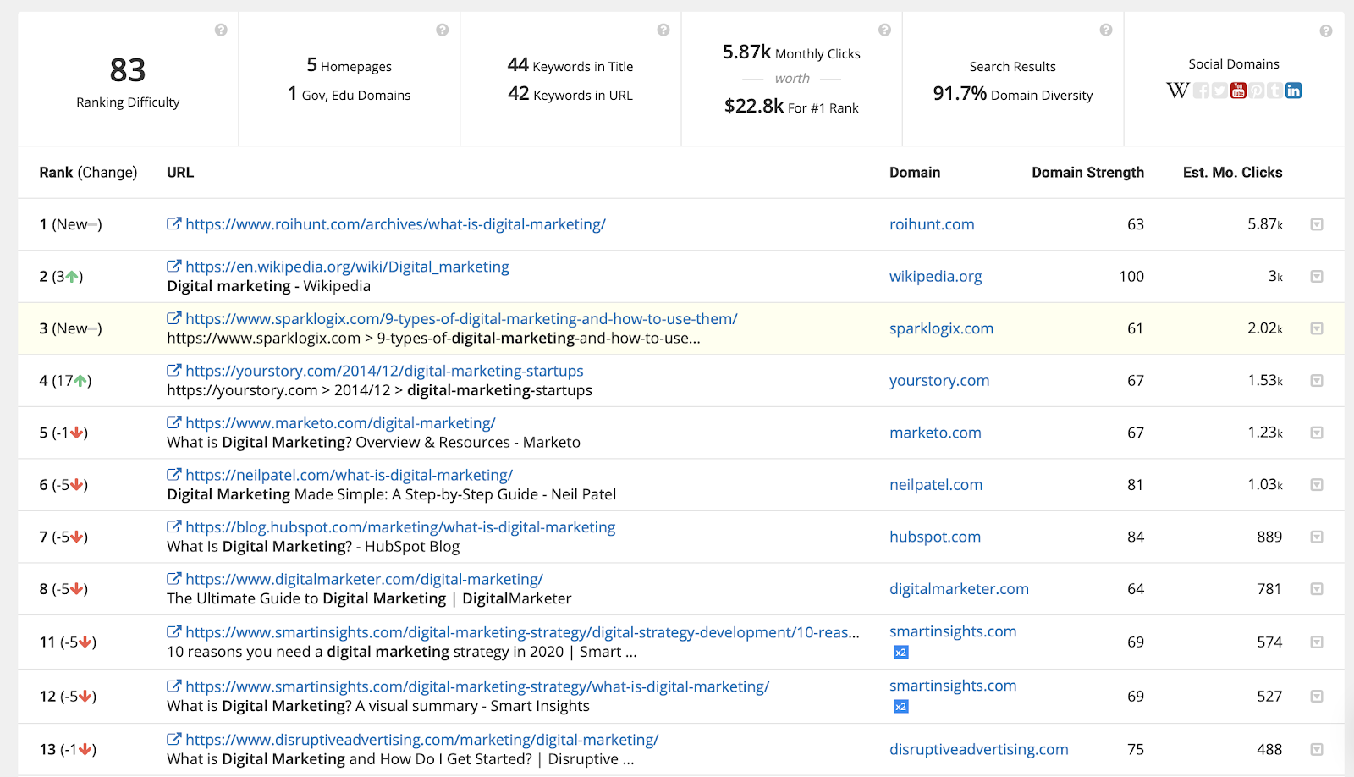The image size is (1354, 777).
Task: Click the disruptiveadvertising.com domain link
Action: point(979,749)
